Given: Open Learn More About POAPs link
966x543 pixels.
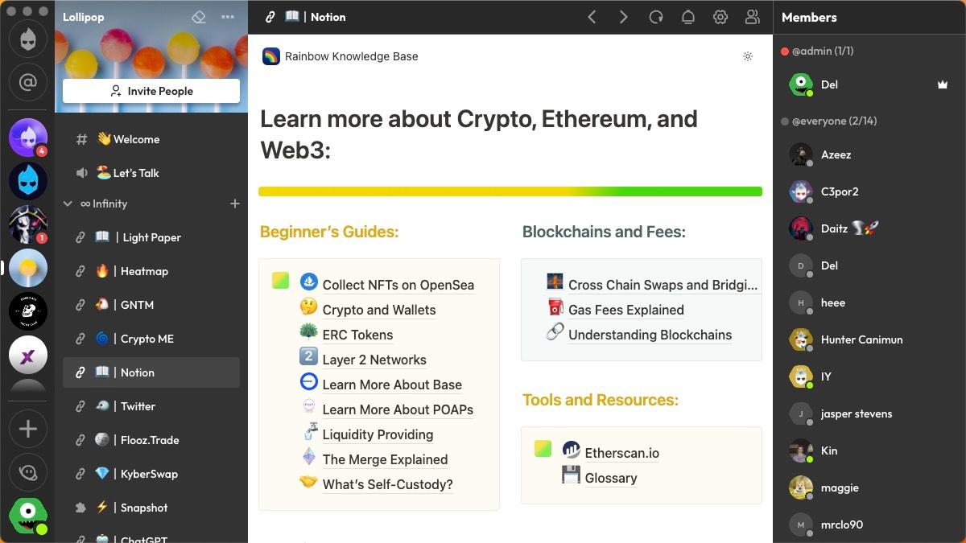Looking at the screenshot, I should point(398,409).
